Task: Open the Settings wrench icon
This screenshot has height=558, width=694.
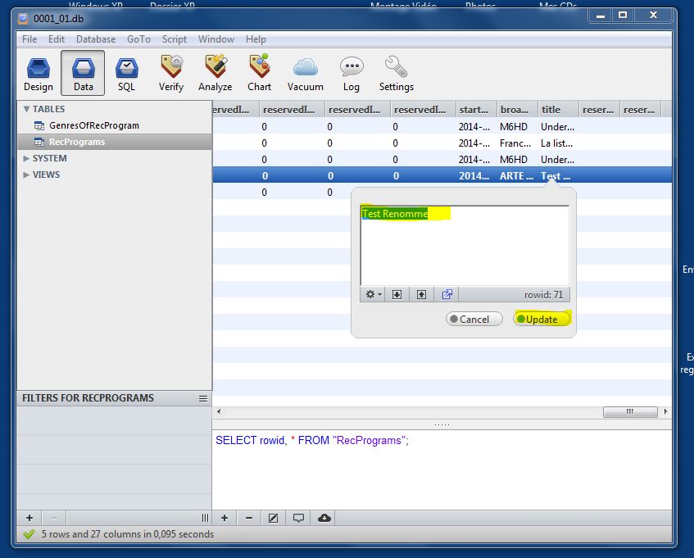Action: pyautogui.click(x=396, y=74)
